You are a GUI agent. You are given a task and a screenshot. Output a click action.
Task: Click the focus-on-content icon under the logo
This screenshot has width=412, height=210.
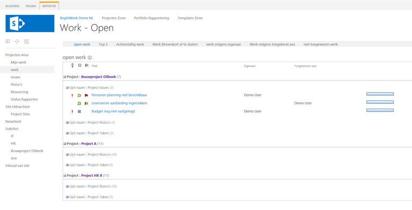[x=8, y=41]
